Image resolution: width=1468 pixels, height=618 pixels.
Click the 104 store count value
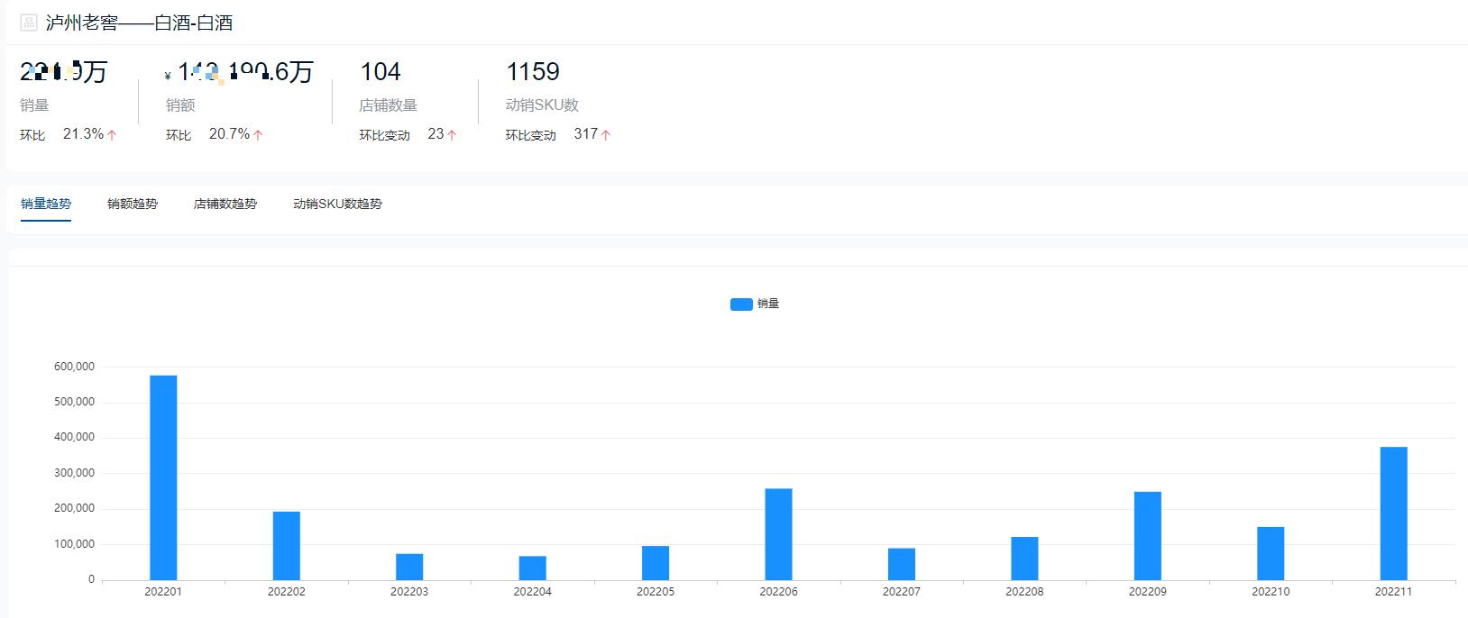[x=381, y=71]
